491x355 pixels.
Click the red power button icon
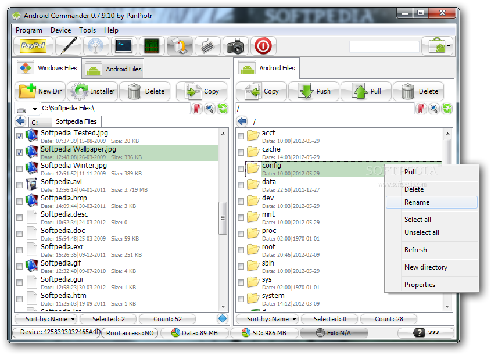(x=263, y=46)
